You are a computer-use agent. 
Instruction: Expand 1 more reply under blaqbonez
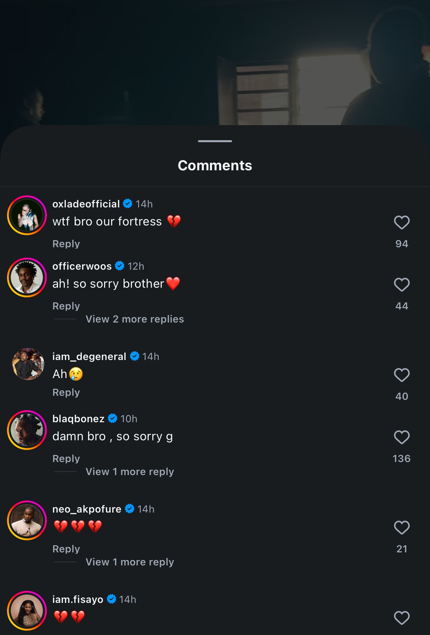point(130,472)
